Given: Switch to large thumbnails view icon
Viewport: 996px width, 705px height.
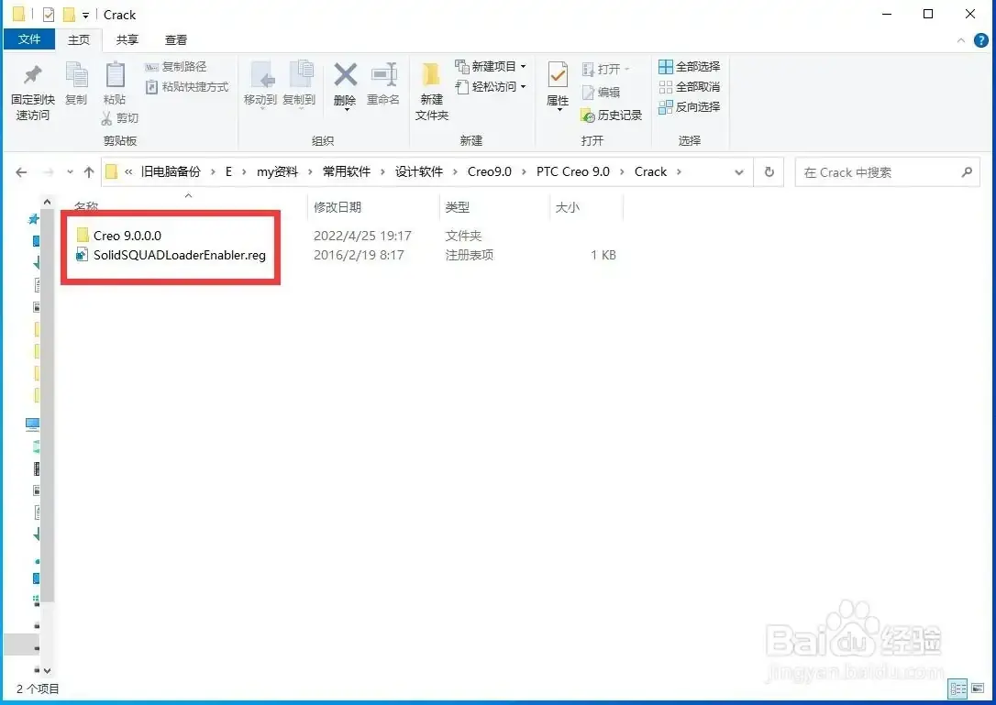Looking at the screenshot, I should click(x=978, y=688).
